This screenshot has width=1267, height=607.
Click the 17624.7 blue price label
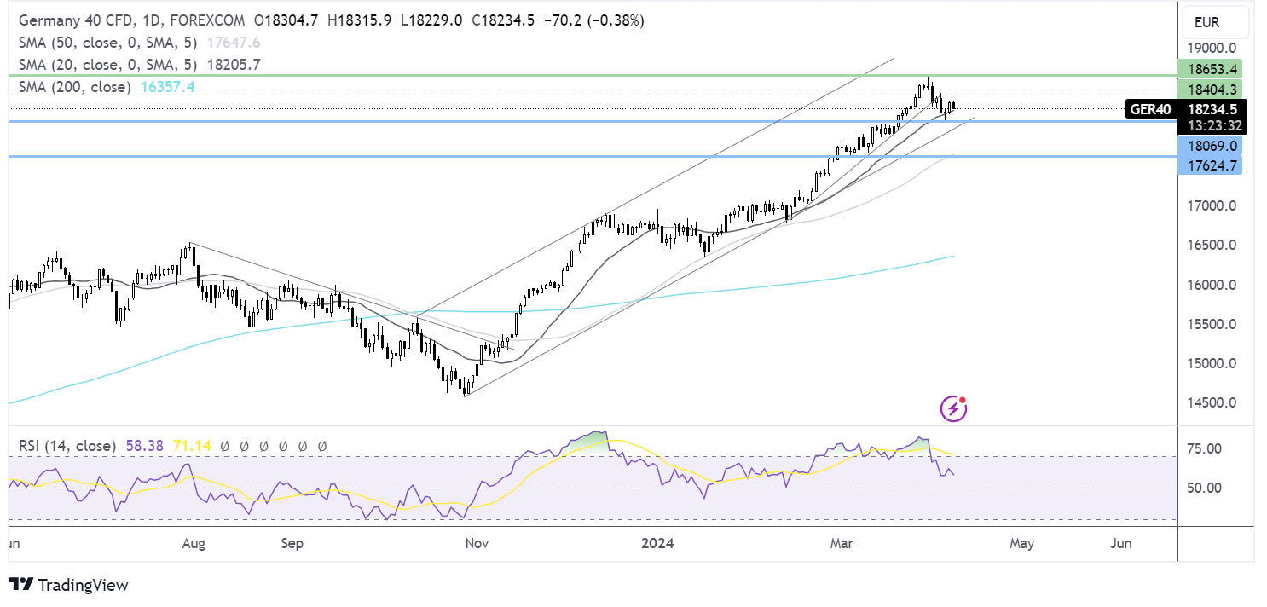coord(1209,165)
